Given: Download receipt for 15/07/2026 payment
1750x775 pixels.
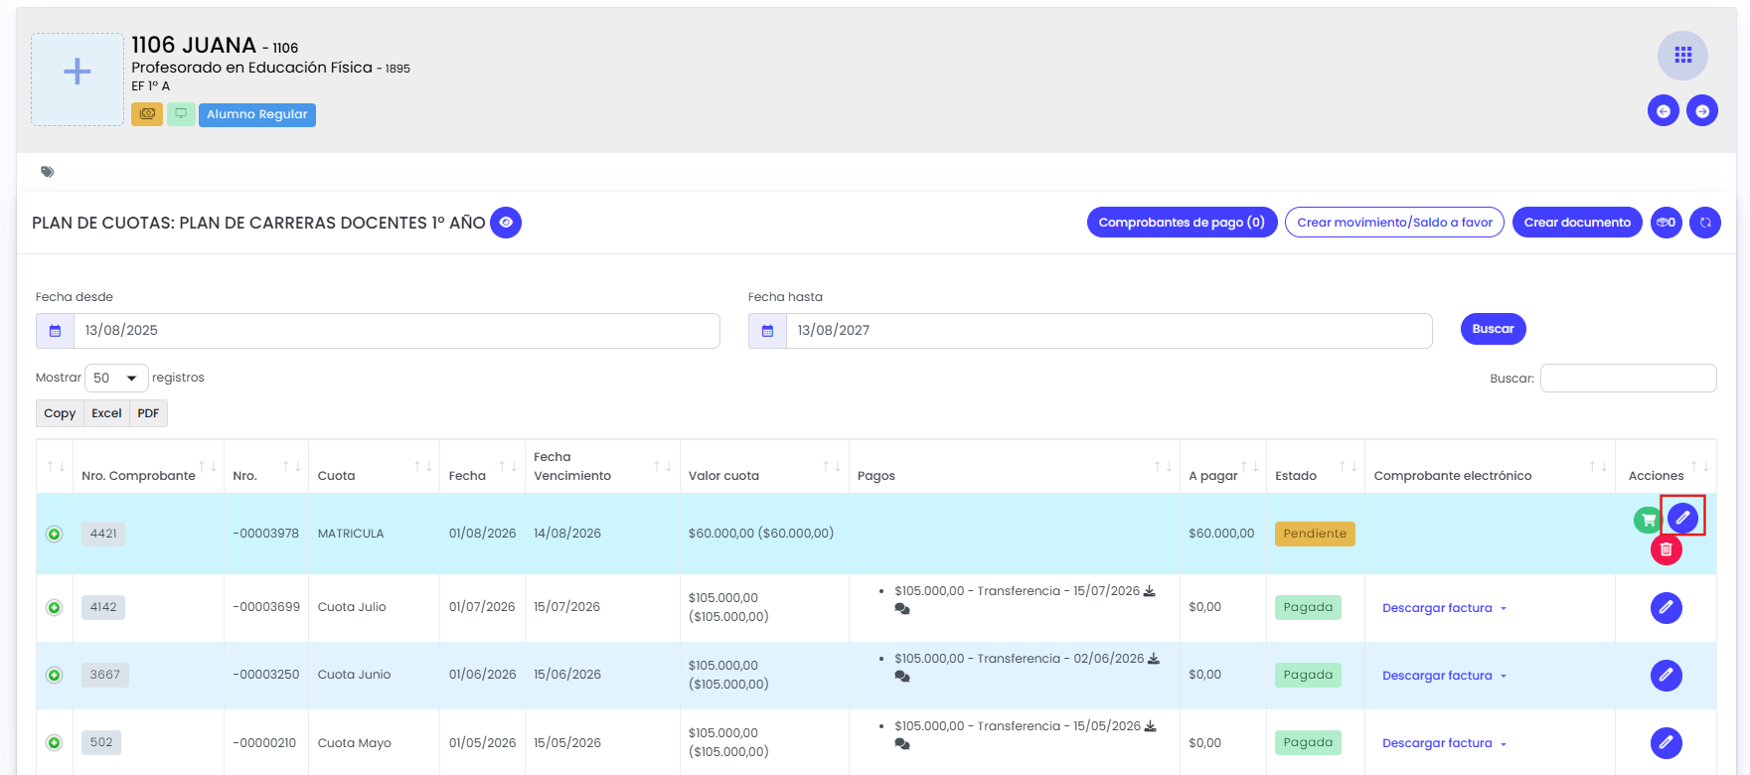Looking at the screenshot, I should [x=1150, y=591].
